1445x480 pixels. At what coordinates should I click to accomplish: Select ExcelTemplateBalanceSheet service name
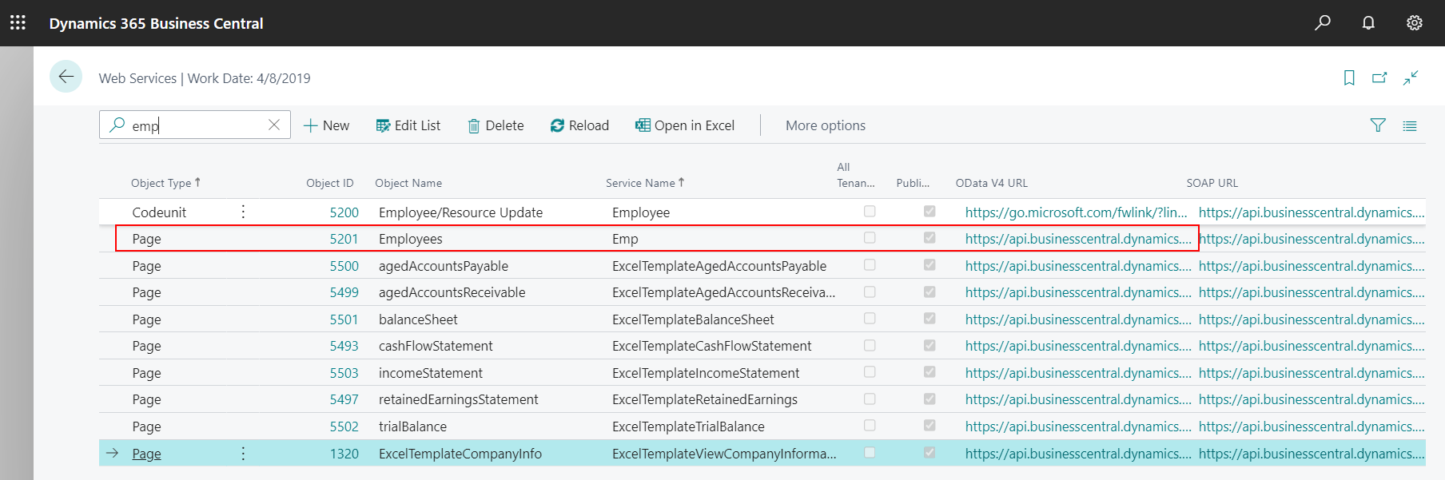coord(693,319)
